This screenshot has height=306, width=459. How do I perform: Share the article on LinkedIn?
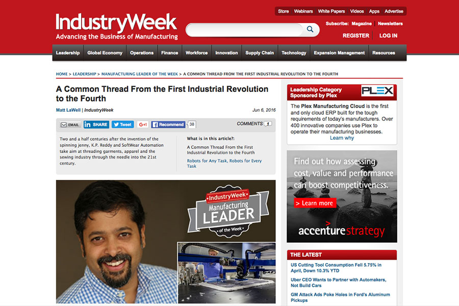coord(96,124)
